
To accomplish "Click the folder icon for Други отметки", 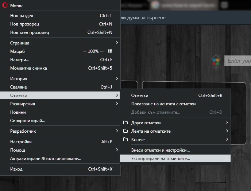I will pos(125,123).
